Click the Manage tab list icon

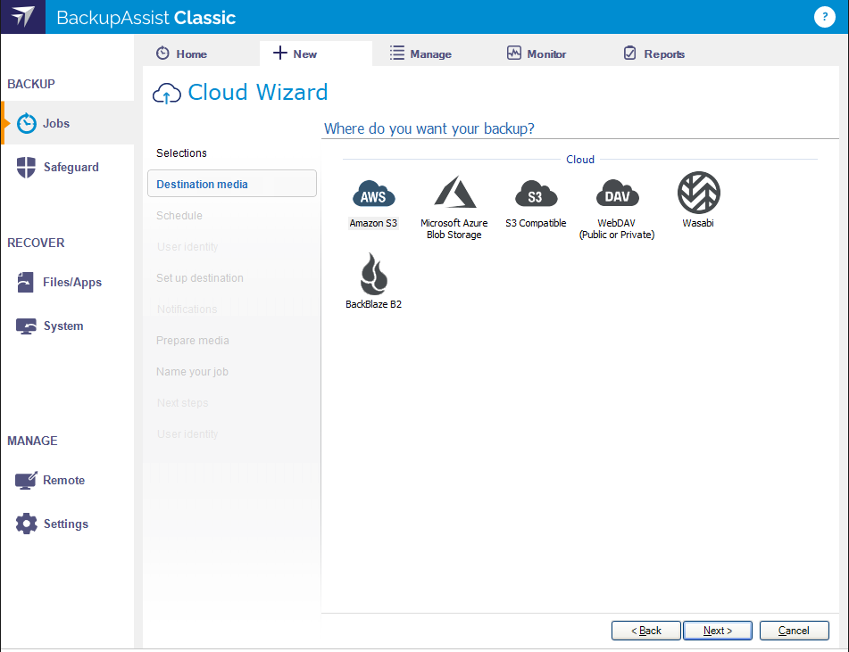pyautogui.click(x=397, y=53)
